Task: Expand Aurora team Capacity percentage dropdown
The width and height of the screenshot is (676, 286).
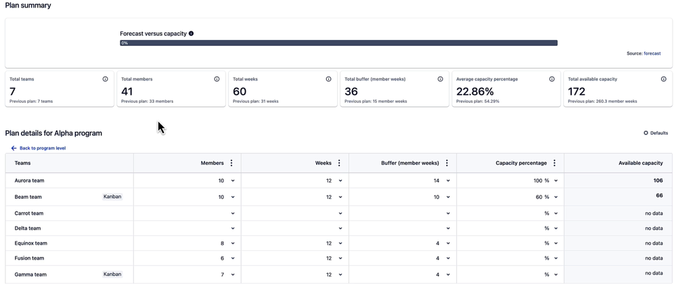Action: (x=556, y=181)
